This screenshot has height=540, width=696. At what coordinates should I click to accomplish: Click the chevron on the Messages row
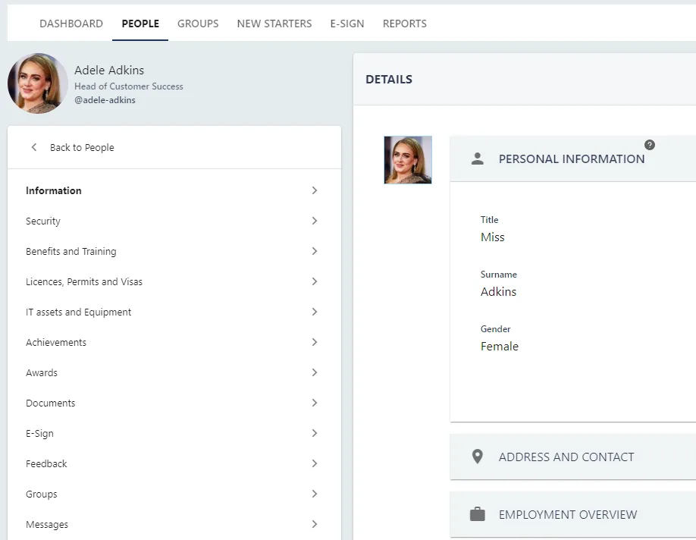click(x=315, y=524)
